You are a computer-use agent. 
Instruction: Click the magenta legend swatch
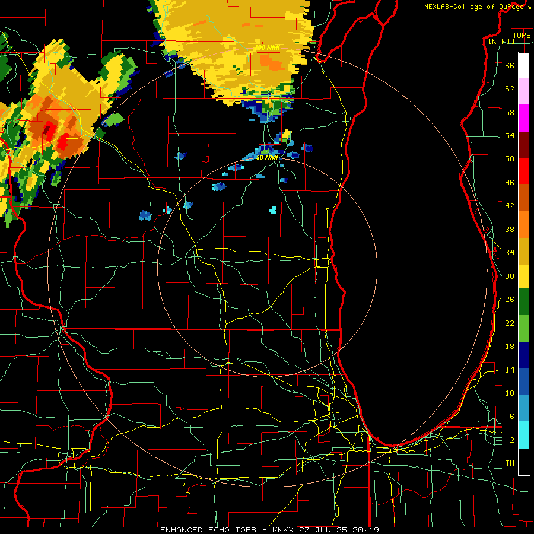[524, 118]
